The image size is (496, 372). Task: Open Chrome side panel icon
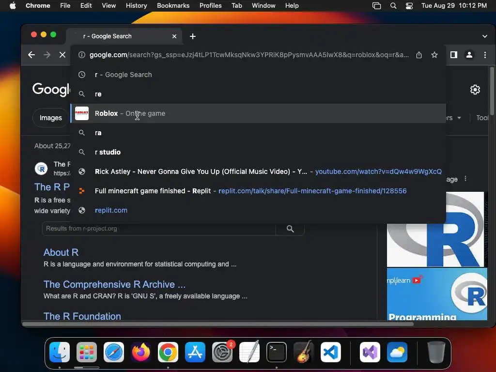[453, 55]
